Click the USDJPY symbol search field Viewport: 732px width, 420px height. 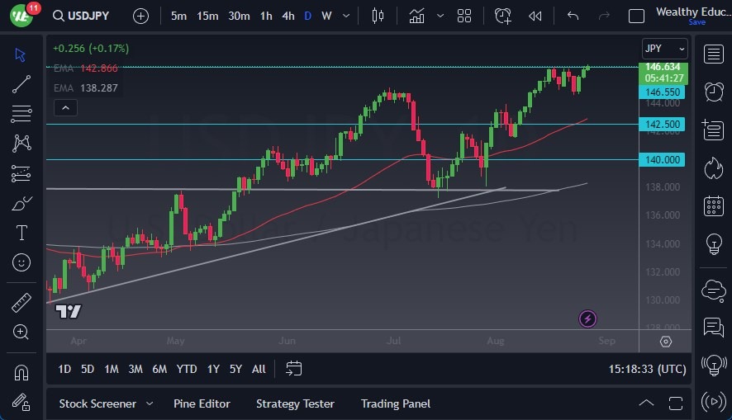click(82, 16)
